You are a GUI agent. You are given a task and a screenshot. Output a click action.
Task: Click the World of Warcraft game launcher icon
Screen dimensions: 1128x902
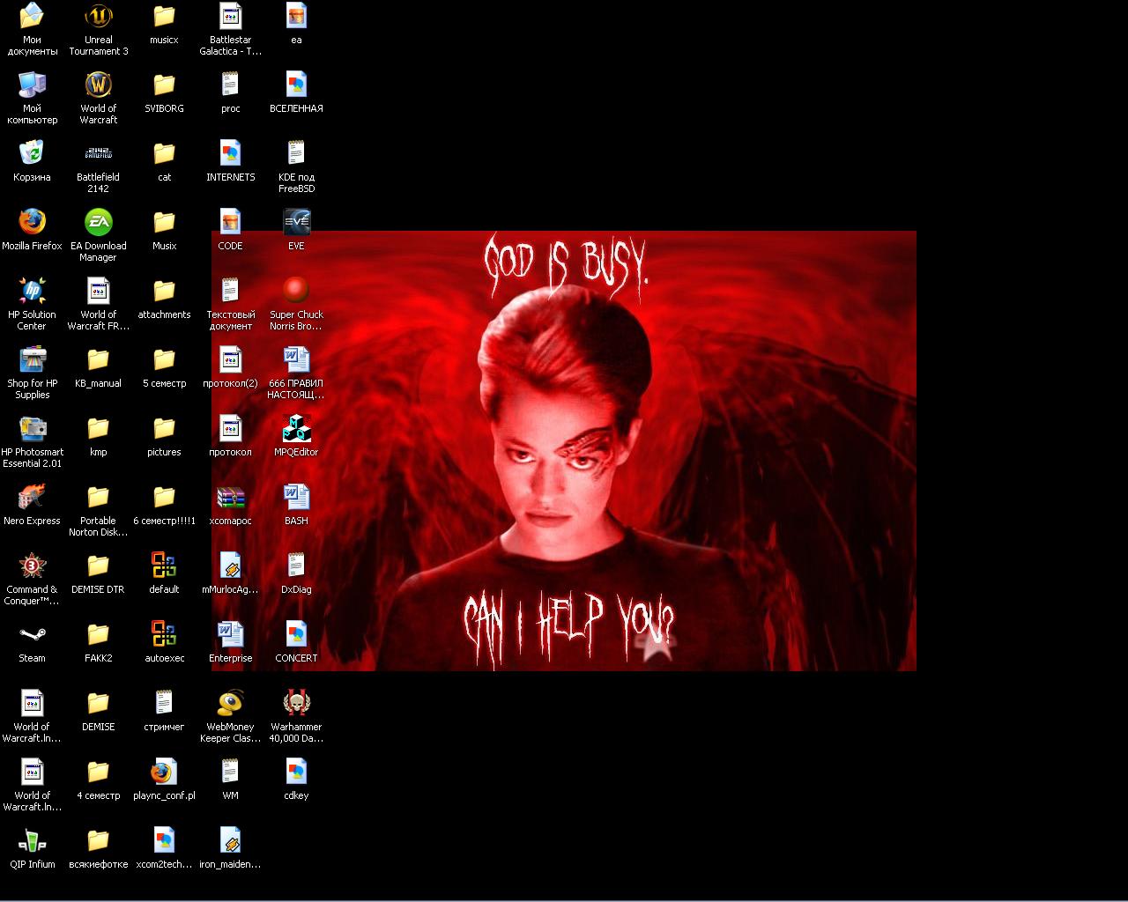tap(98, 85)
